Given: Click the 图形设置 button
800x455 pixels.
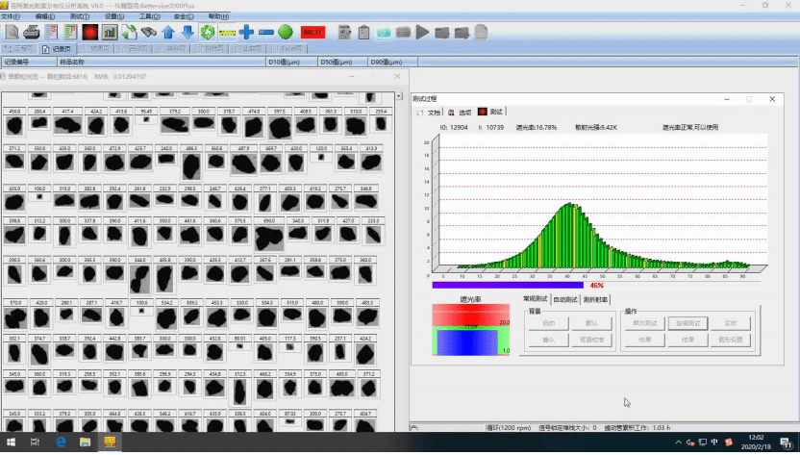Looking at the screenshot, I should pyautogui.click(x=730, y=339).
